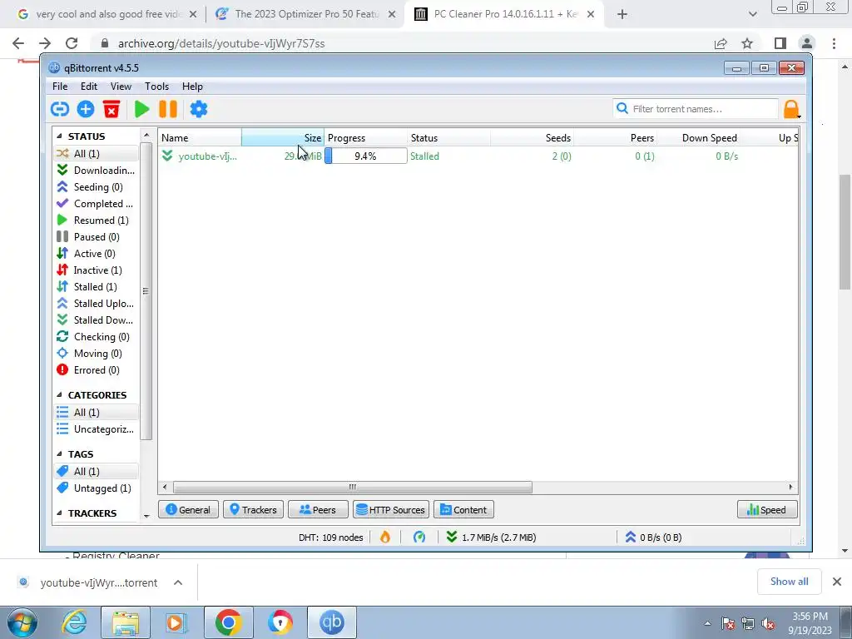Image resolution: width=852 pixels, height=639 pixels.
Task: Select All (1) under STATUS
Action: [97, 154]
